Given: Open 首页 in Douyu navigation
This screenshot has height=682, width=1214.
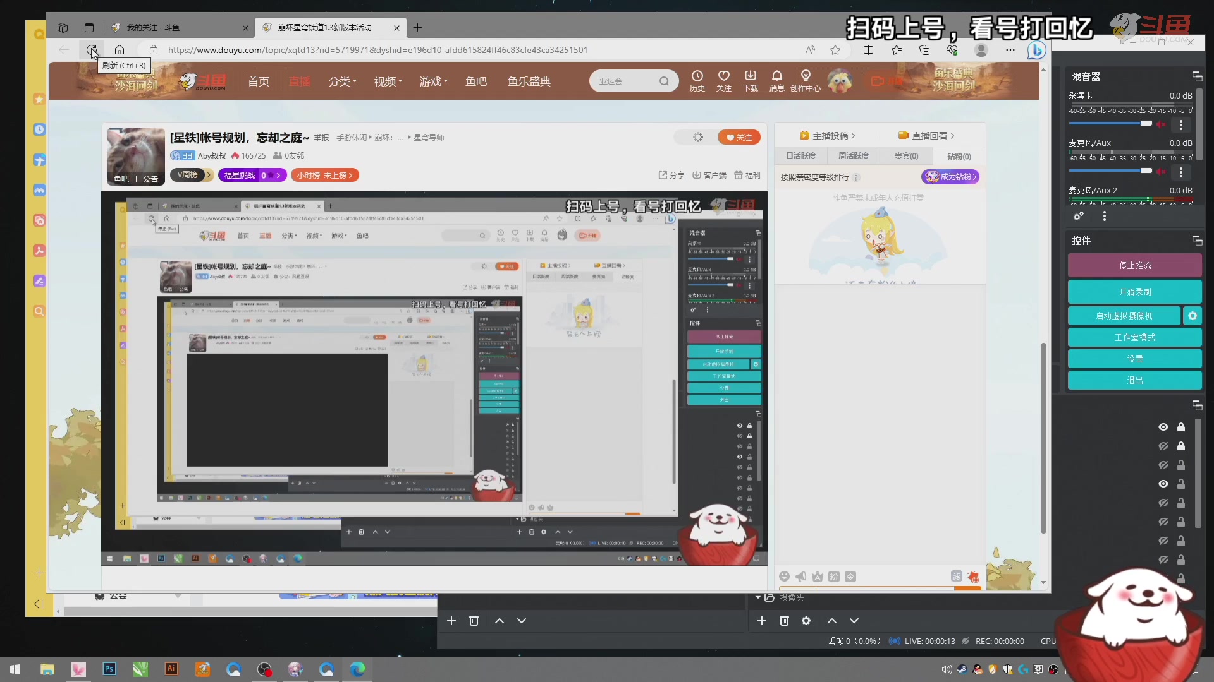Looking at the screenshot, I should (259, 81).
